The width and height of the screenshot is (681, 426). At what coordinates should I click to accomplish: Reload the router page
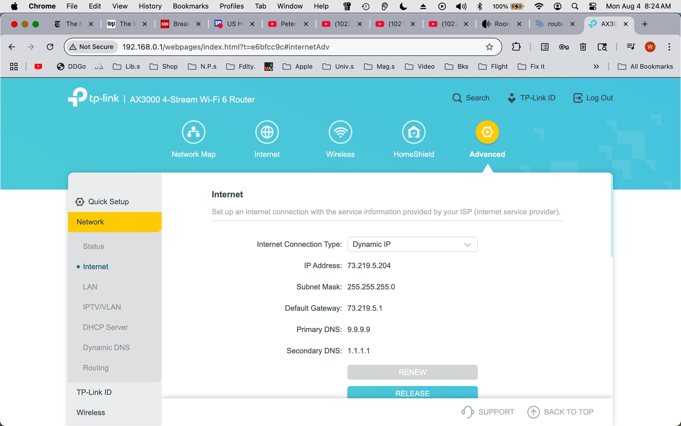tap(50, 47)
